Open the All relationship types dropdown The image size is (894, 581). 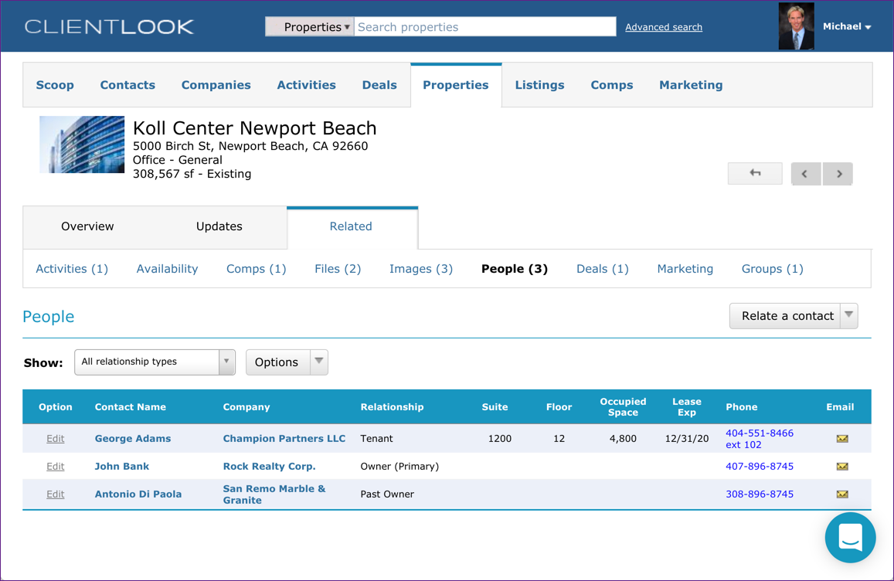pyautogui.click(x=155, y=362)
